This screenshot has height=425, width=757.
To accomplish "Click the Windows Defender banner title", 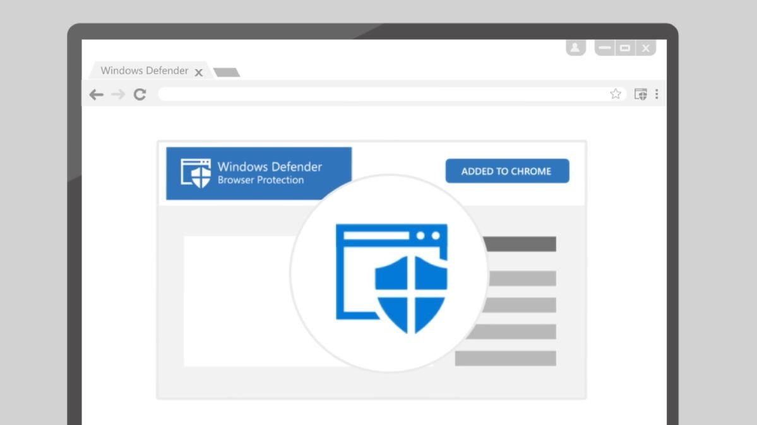I will [x=270, y=167].
